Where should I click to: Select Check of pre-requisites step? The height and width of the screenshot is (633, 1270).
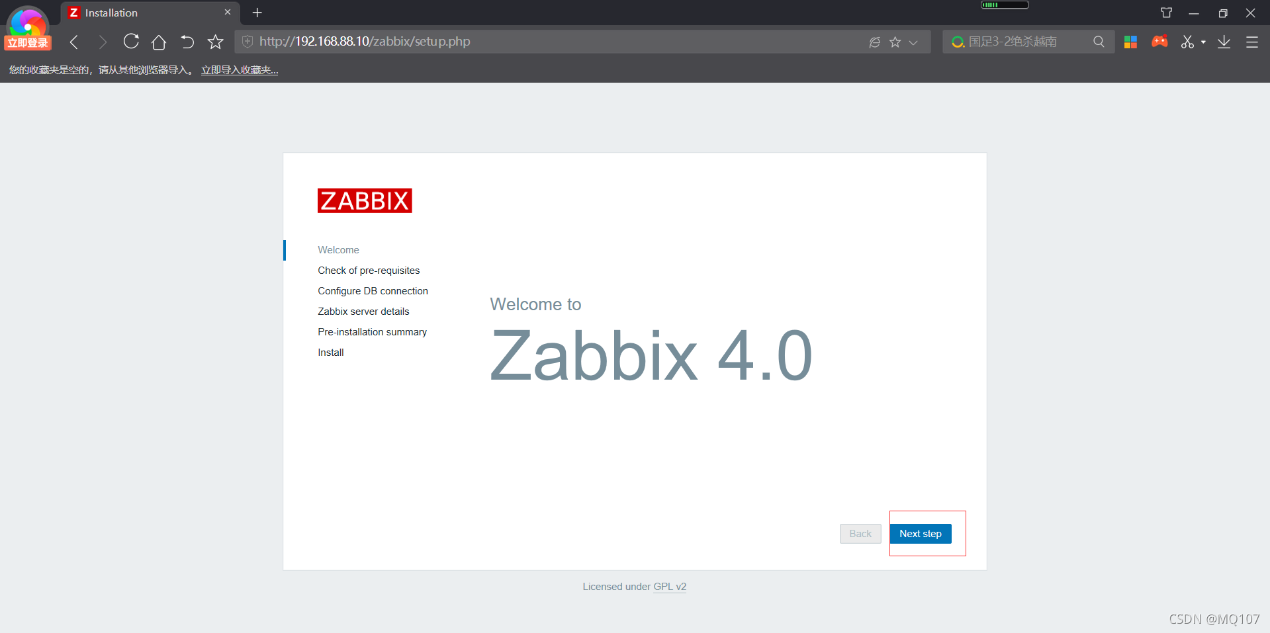369,271
